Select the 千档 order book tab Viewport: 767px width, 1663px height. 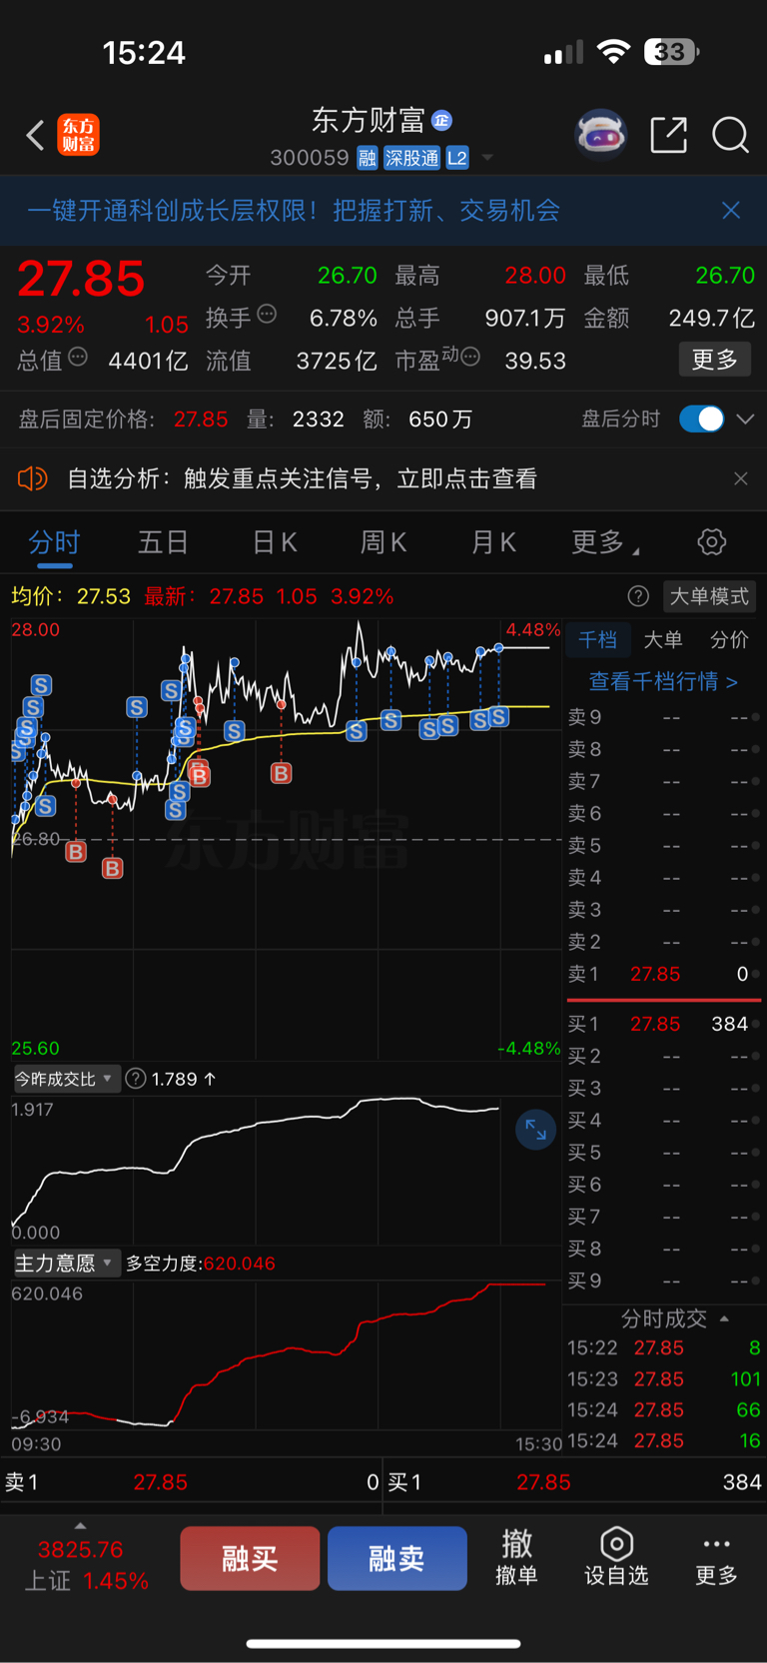tap(597, 639)
